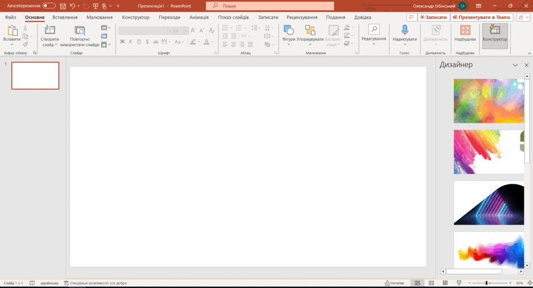Click the Share icon button

tap(523, 18)
